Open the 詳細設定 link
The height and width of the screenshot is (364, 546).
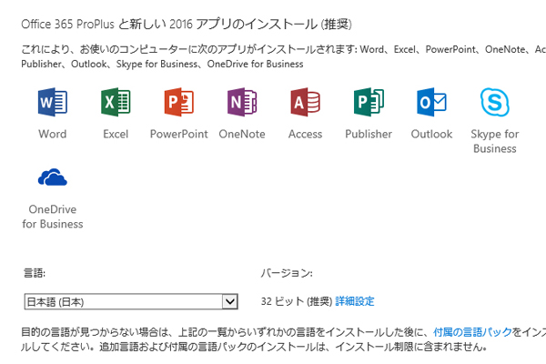pyautogui.click(x=355, y=301)
